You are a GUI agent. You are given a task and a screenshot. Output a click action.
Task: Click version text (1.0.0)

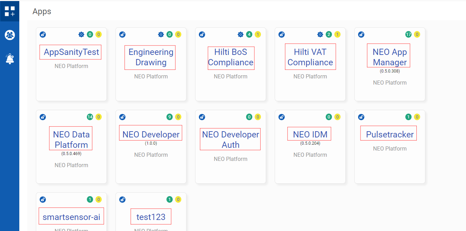(151, 143)
